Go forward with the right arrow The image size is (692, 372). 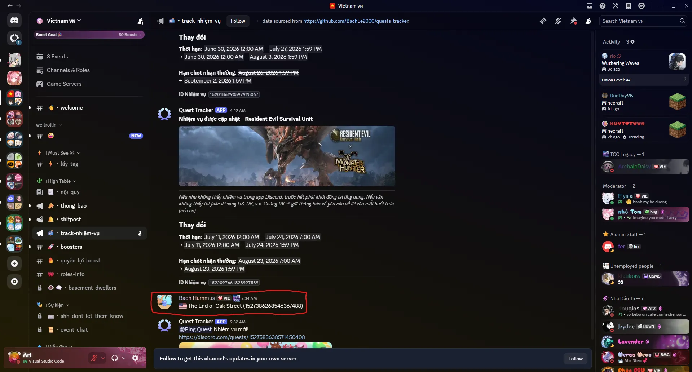[19, 6]
